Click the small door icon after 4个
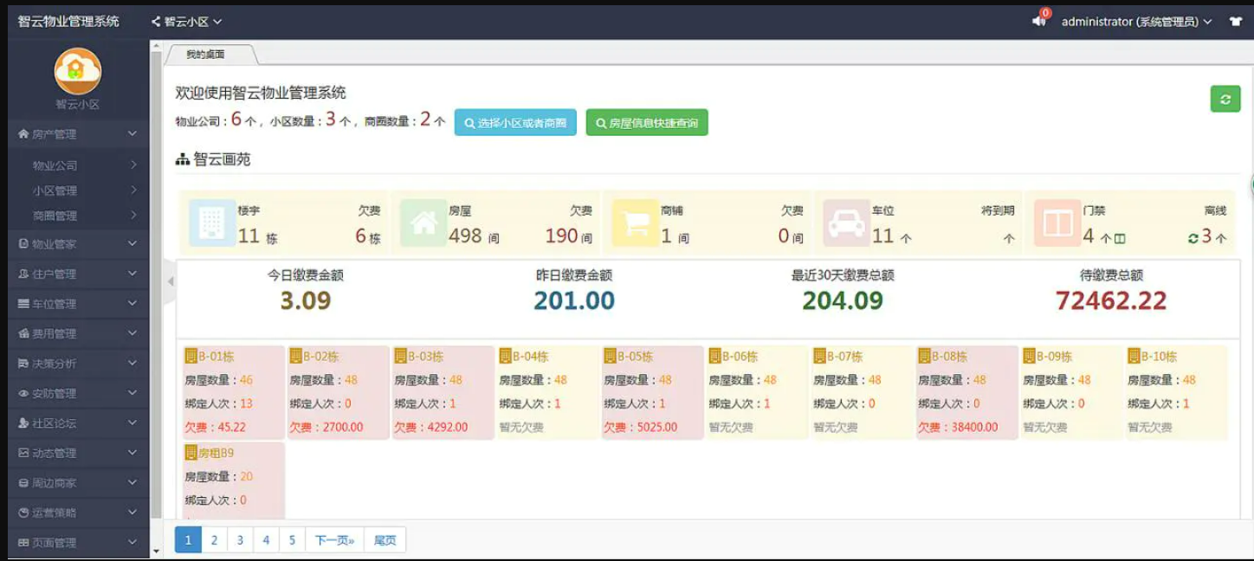The height and width of the screenshot is (561, 1254). (x=1120, y=239)
